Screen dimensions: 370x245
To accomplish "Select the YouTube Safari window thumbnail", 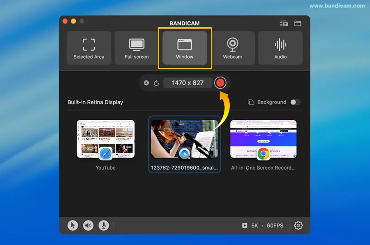I will pos(106,139).
